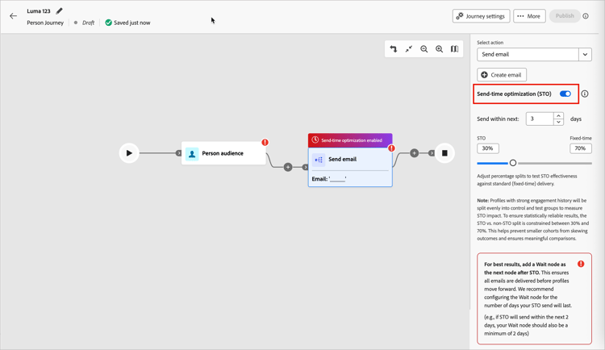This screenshot has height=350, width=605.
Task: Click the Publish button
Action: pos(565,16)
